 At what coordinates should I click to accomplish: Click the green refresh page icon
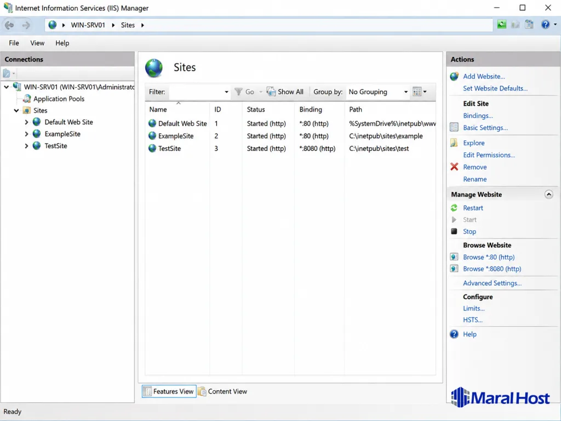click(502, 24)
